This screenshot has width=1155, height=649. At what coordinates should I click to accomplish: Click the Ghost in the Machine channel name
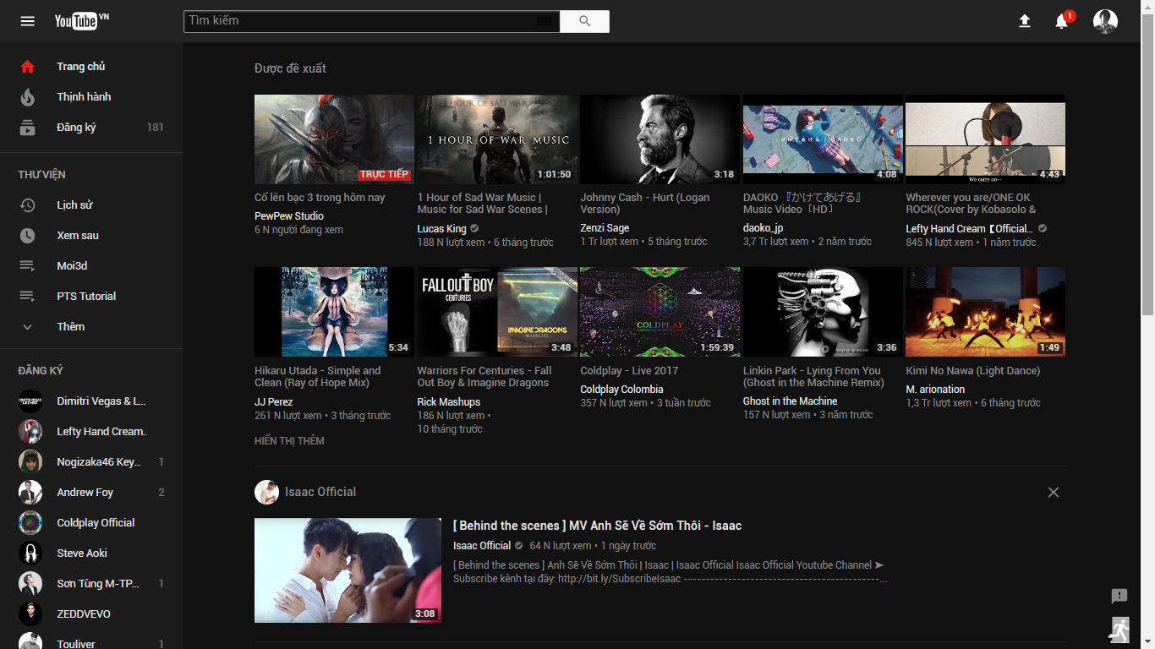coord(790,401)
